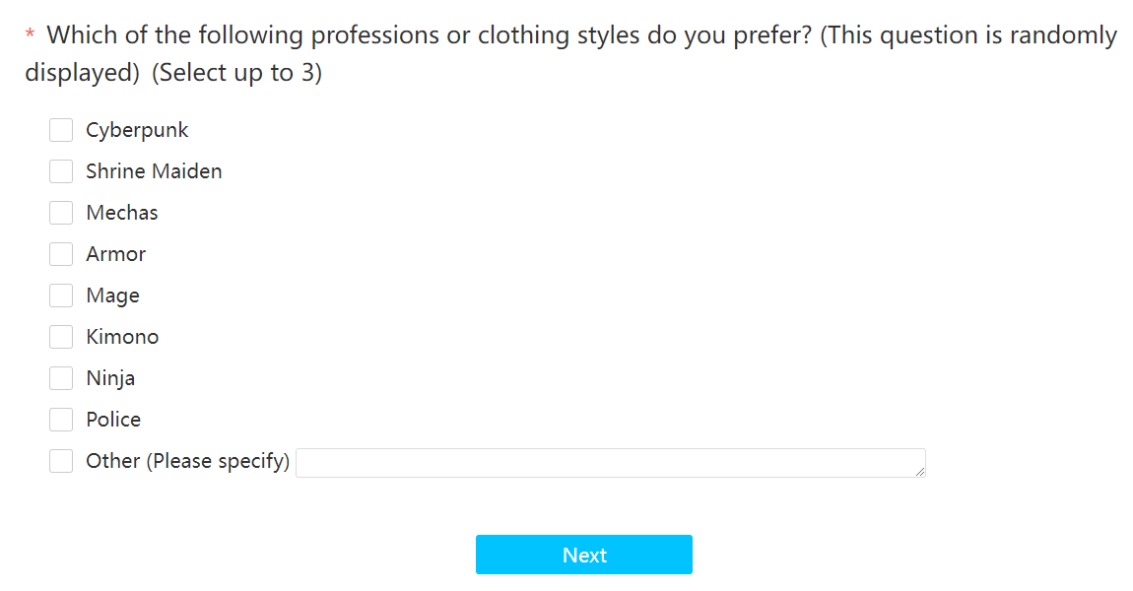
Task: Enable the Other (Please specify) checkbox
Action: [61, 461]
